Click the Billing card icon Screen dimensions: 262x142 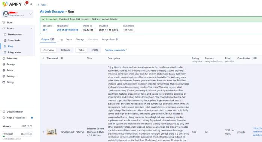[4, 82]
